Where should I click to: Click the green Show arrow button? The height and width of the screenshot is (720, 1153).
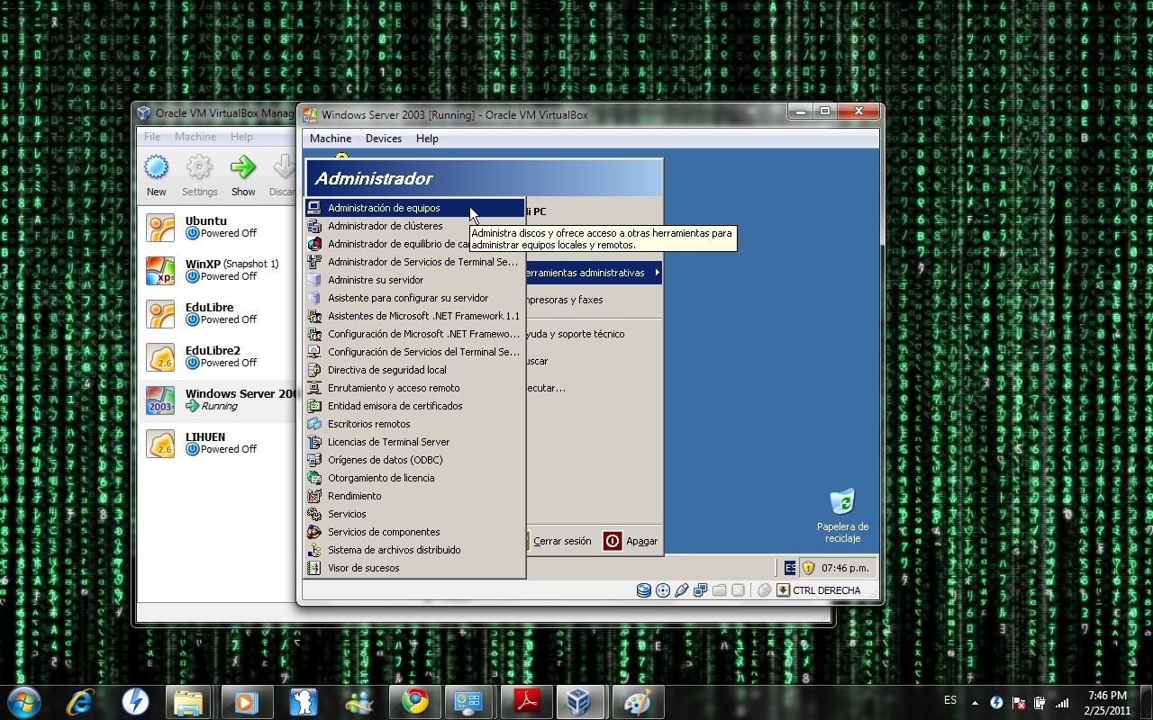243,167
